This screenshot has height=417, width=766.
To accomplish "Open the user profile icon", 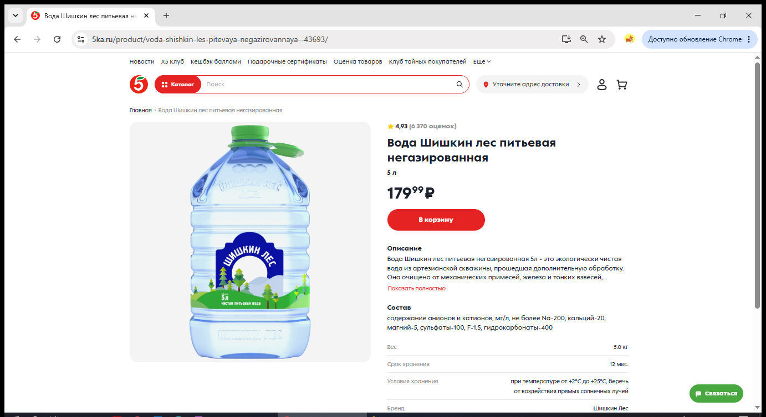I will click(602, 85).
